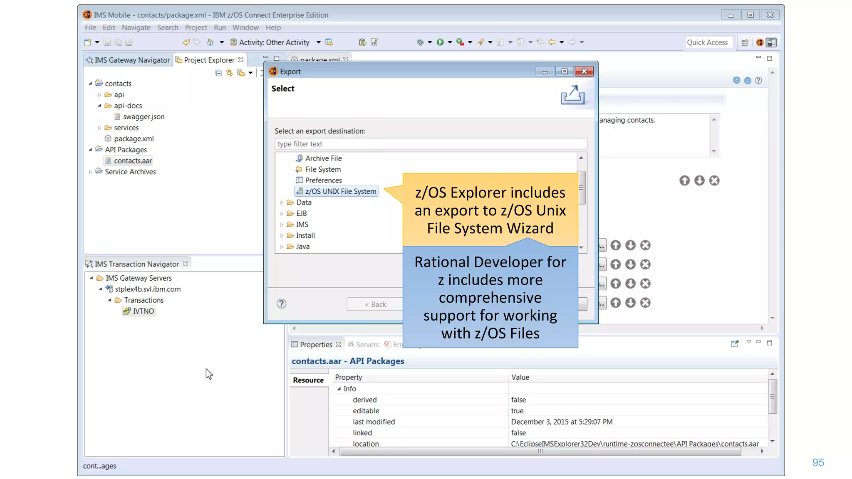This screenshot has height=479, width=852.
Task: Click the green Run icon
Action: point(440,42)
